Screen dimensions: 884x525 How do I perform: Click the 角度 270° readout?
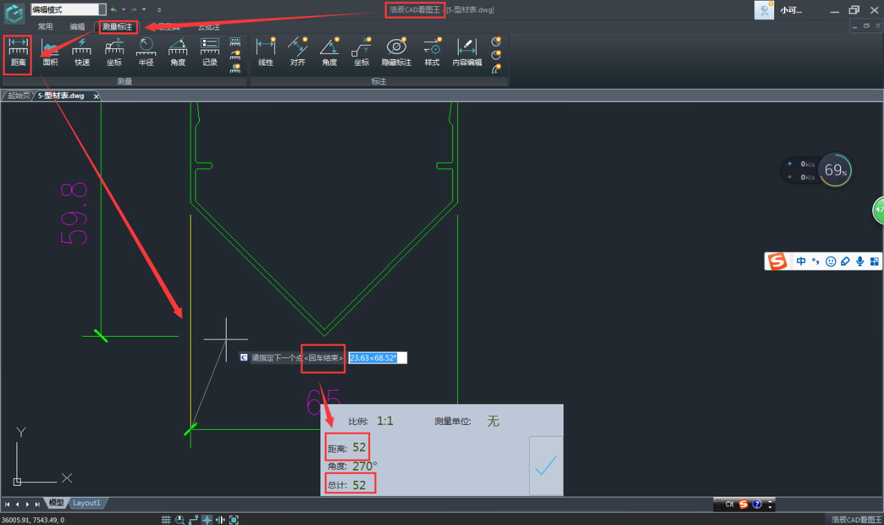353,466
